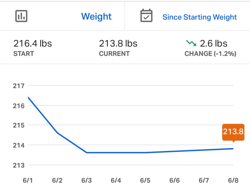Click the data point on 6/3
Image resolution: width=250 pixels, height=188 pixels.
pyautogui.click(x=87, y=152)
